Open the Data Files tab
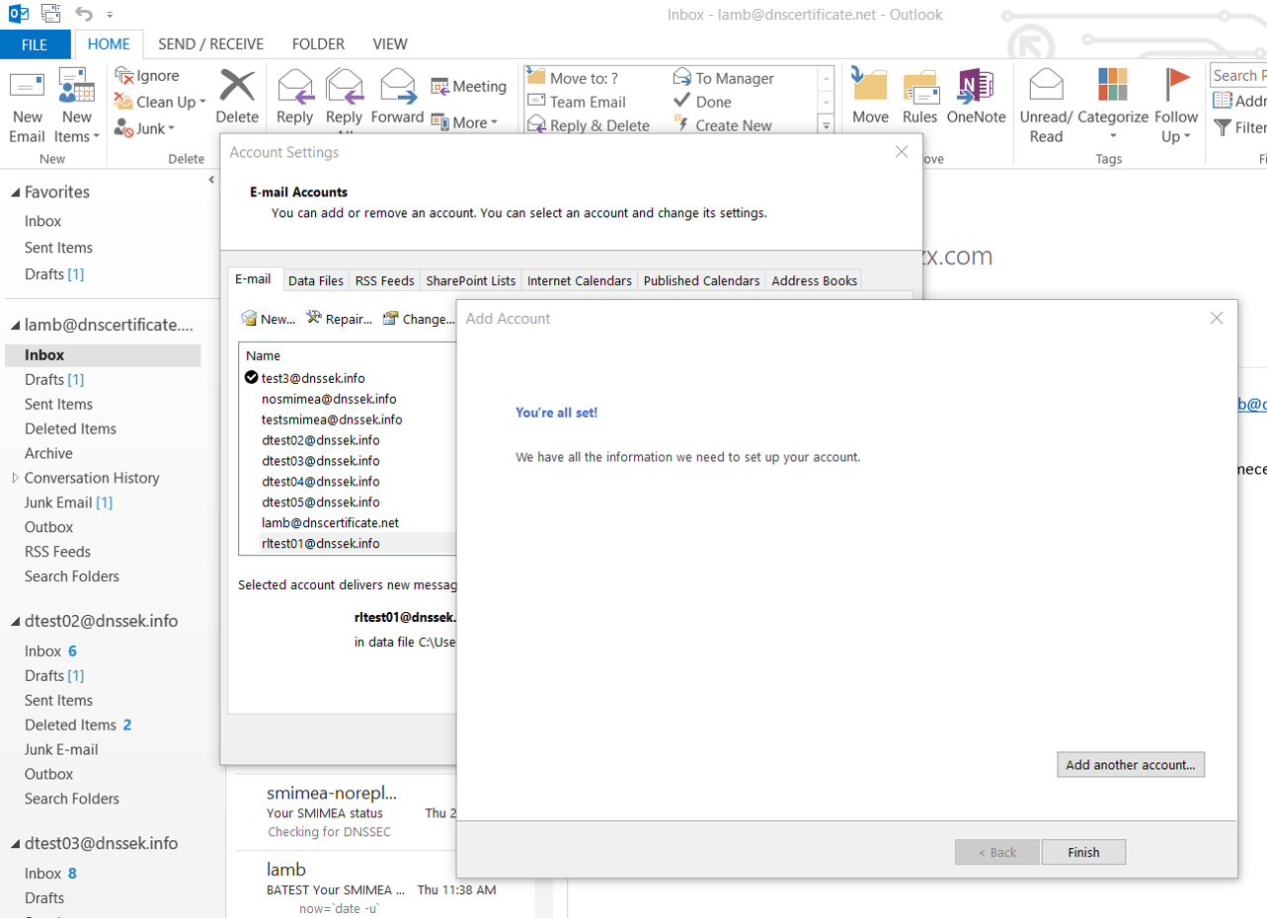The width and height of the screenshot is (1267, 918). (316, 280)
